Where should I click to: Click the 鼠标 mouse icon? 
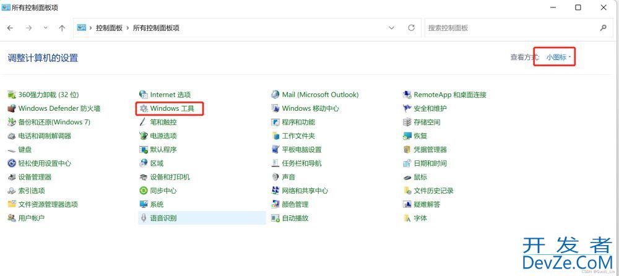(x=407, y=177)
